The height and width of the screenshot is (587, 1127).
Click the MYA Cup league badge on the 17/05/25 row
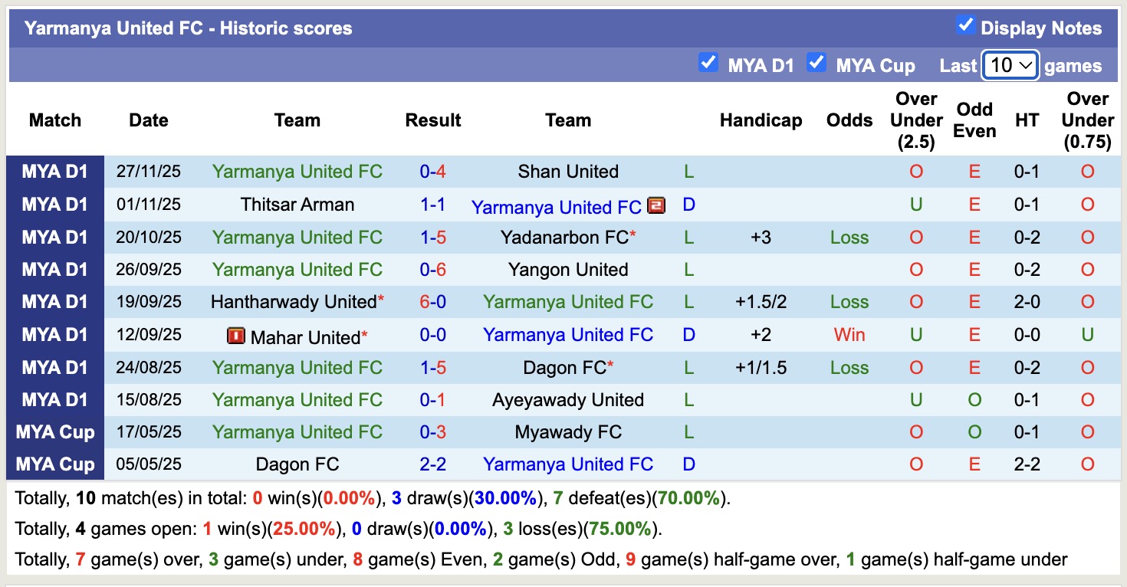pyautogui.click(x=55, y=431)
